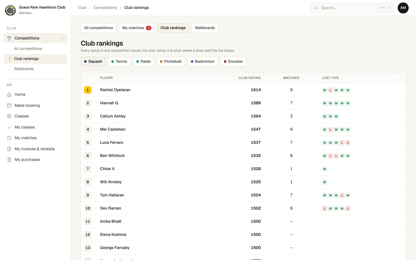
Task: Filter rankings by Padel
Action: coord(144,62)
